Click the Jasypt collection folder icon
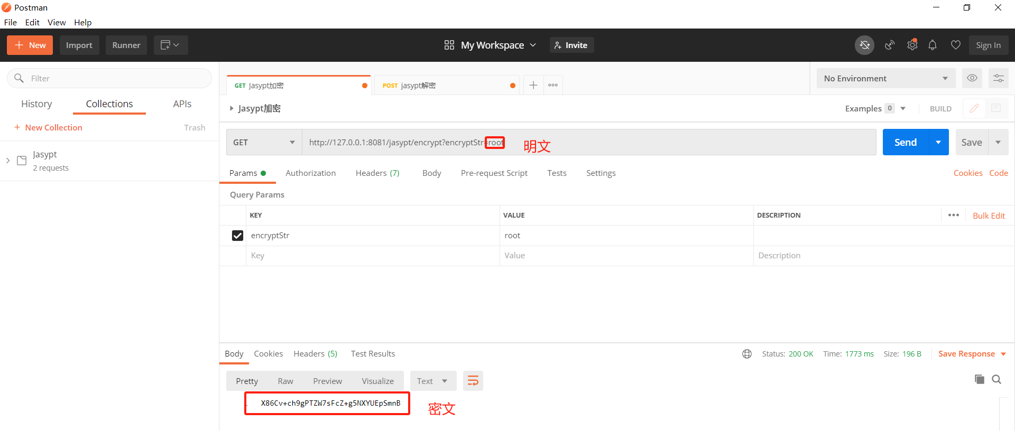Viewport: 1015px width, 431px height. pyautogui.click(x=22, y=161)
